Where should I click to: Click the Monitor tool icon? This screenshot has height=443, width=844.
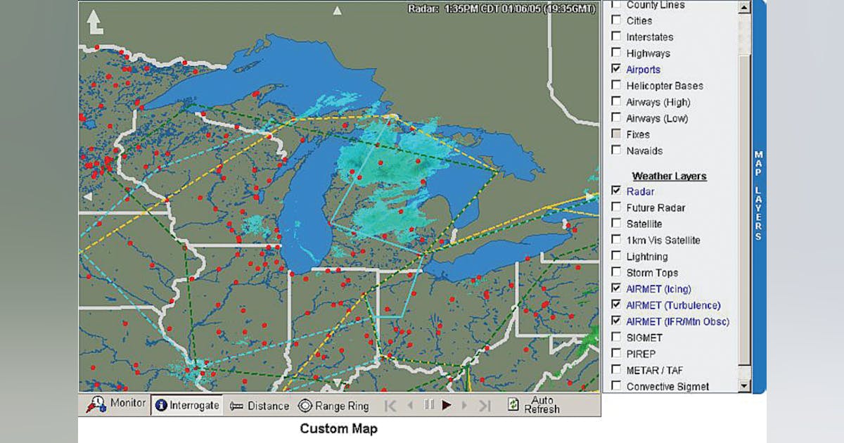pos(96,404)
